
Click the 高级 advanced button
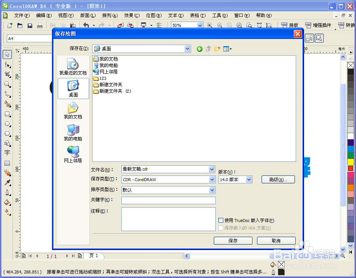click(278, 179)
